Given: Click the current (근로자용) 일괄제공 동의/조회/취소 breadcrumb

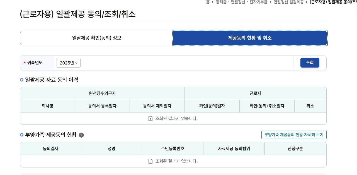Looking at the screenshot, I should [x=333, y=2].
